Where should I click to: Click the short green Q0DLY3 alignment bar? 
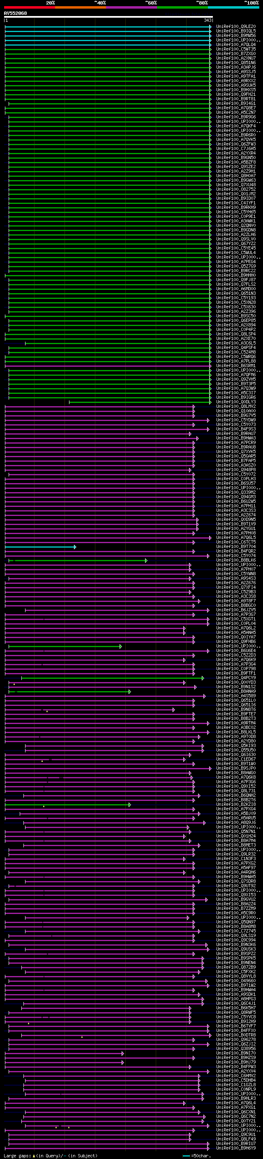tap(140, 402)
